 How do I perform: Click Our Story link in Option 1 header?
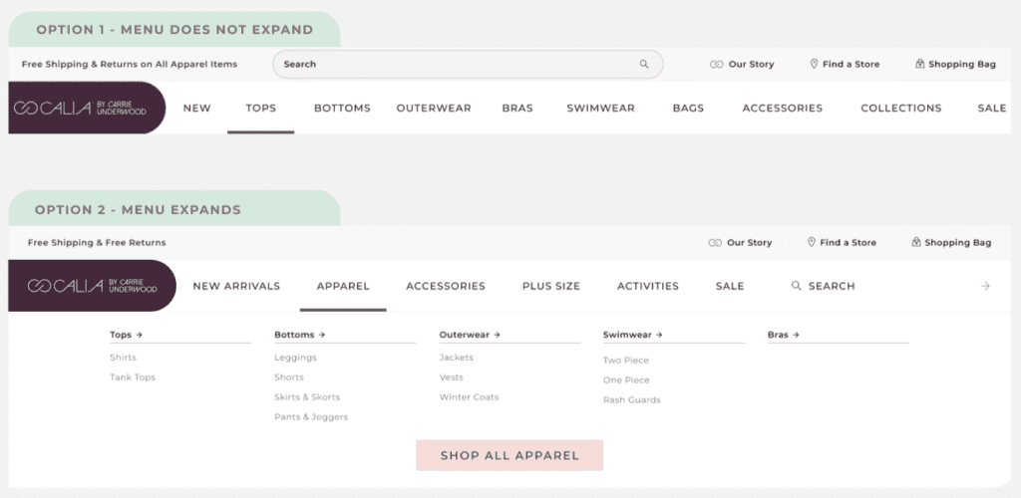742,65
